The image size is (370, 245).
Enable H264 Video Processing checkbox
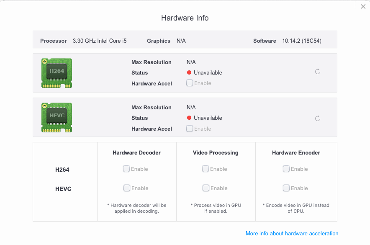[x=205, y=169]
